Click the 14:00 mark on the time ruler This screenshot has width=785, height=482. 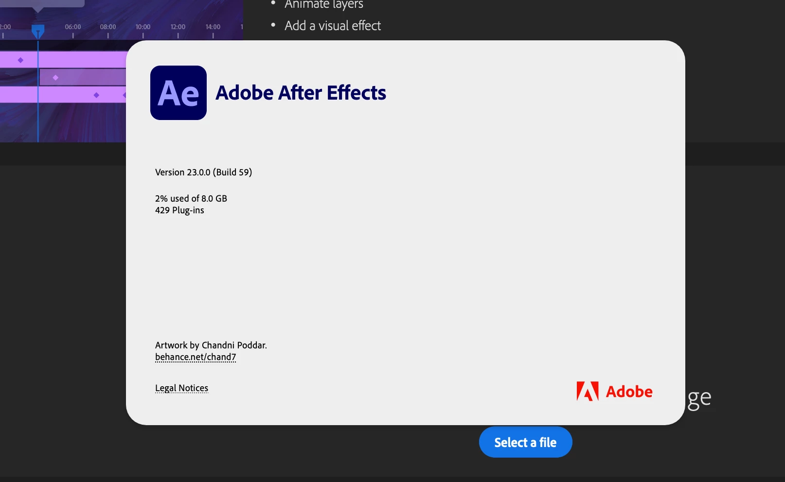213,27
